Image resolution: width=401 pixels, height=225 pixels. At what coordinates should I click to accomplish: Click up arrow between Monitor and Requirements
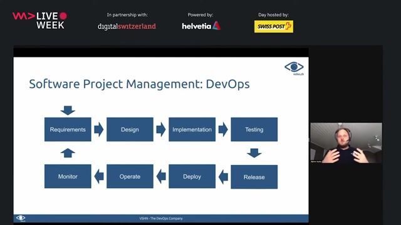click(x=68, y=153)
